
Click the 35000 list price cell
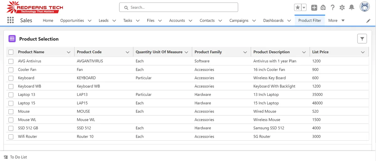[x=317, y=95]
